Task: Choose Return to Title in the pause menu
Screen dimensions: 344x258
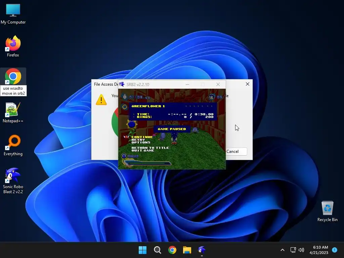Action: (x=150, y=148)
